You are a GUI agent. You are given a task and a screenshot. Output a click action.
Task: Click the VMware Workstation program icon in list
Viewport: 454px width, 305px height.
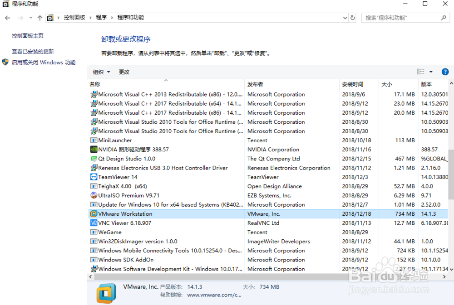(94, 214)
